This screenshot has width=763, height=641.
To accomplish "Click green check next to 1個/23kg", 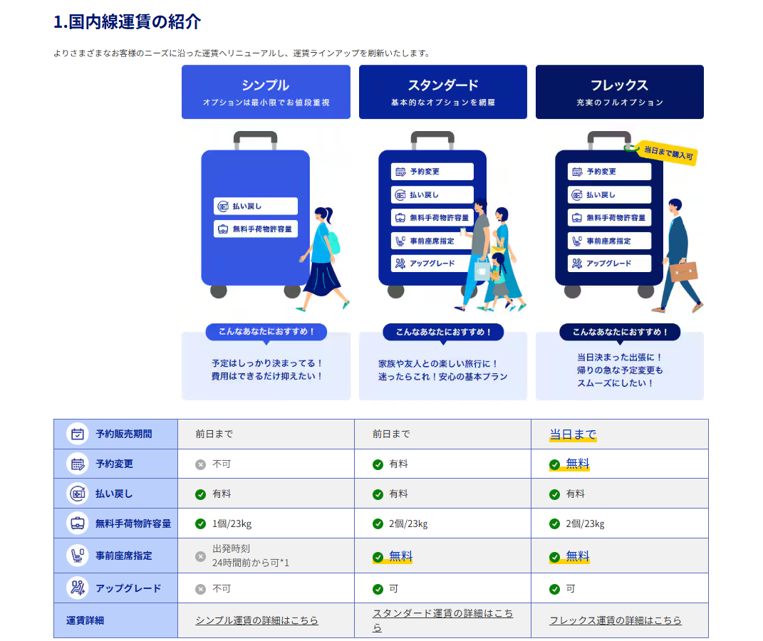I will 200,523.
